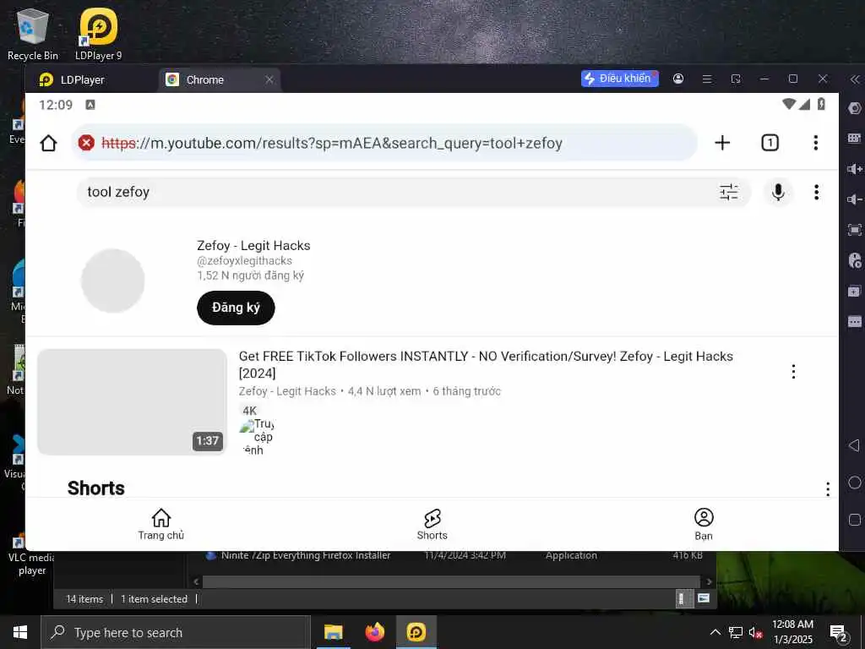Image resolution: width=865 pixels, height=649 pixels.
Task: Show hidden system tray icons
Action: pos(715,632)
